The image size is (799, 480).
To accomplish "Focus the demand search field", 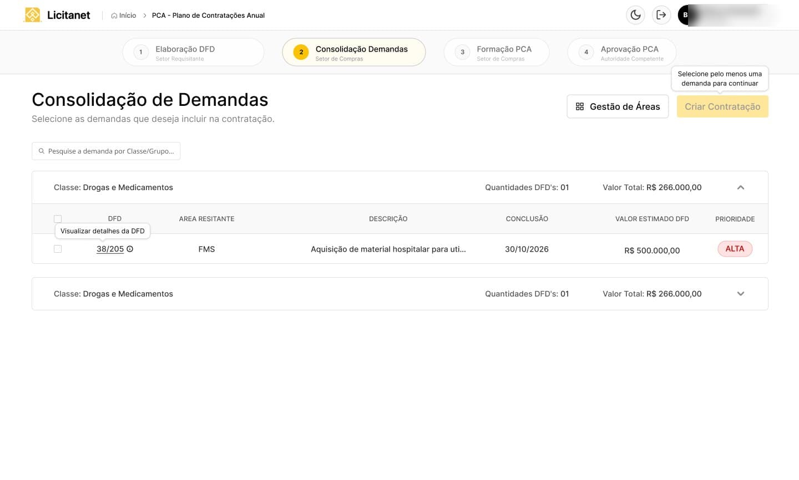I will [x=106, y=151].
